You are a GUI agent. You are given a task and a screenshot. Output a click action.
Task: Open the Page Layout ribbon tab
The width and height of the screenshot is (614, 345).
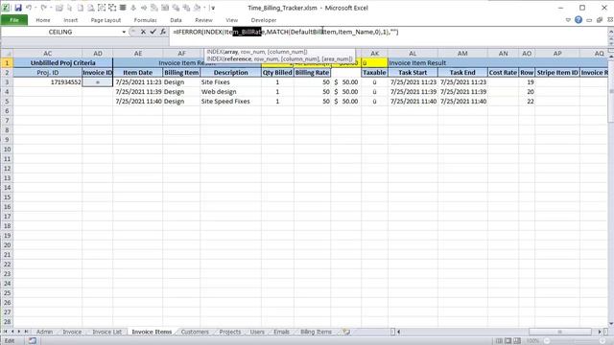106,20
